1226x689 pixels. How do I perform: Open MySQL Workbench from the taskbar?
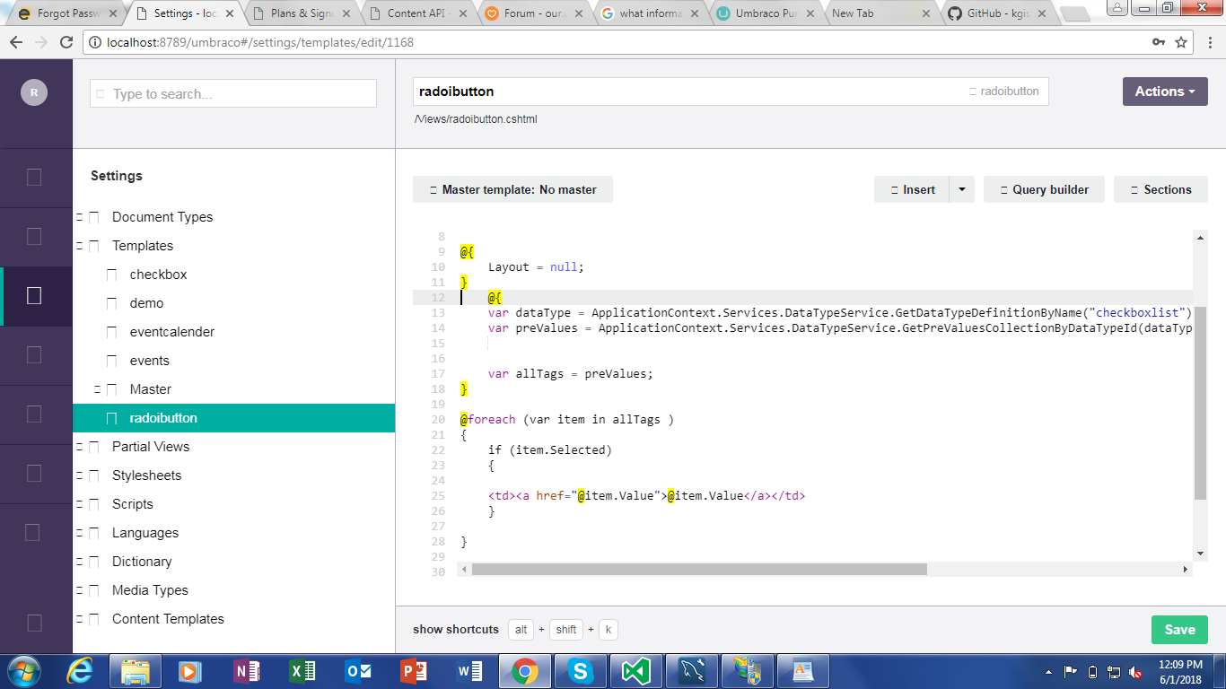692,671
